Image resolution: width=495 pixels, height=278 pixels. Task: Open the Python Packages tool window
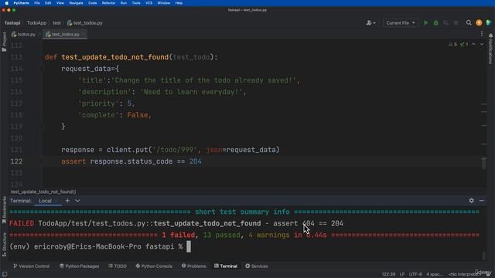coord(79,266)
